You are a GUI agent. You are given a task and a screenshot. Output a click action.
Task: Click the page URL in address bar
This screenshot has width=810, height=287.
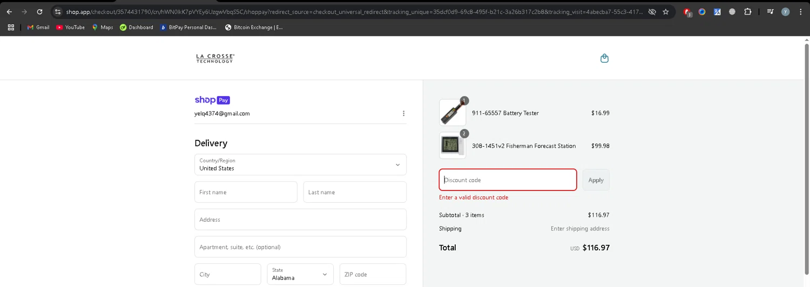click(354, 11)
